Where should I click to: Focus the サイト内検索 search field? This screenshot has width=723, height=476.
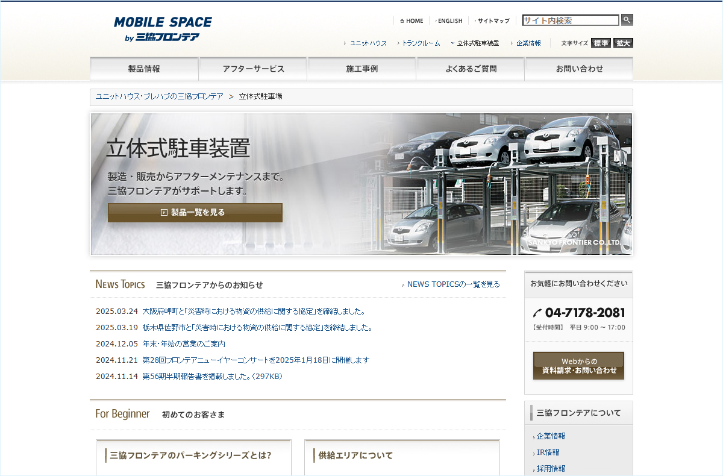coord(571,20)
